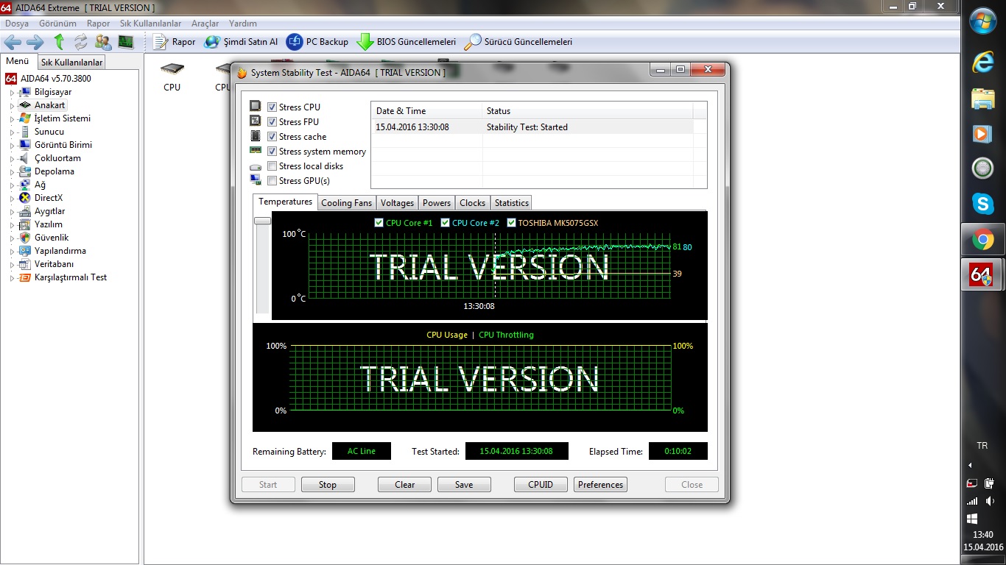Expand the Ağ node arrow

click(x=13, y=185)
